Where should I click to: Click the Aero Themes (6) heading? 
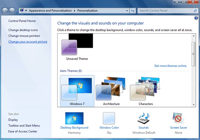(x=71, y=71)
